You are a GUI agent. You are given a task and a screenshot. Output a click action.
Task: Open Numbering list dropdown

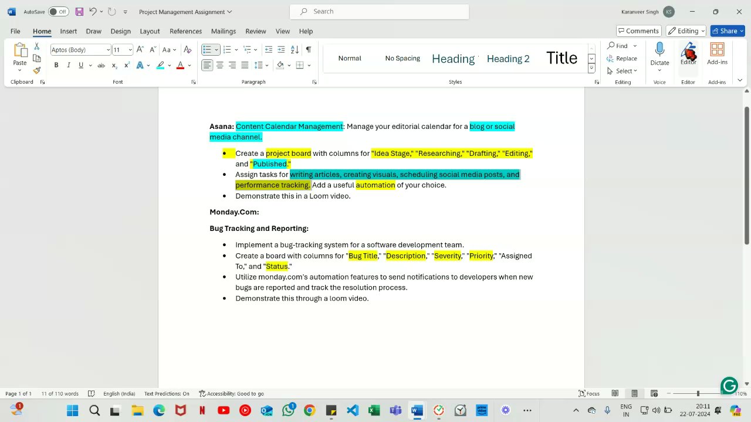pyautogui.click(x=236, y=50)
